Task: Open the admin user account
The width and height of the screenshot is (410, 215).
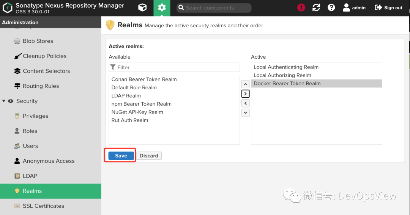Action: 354,8
